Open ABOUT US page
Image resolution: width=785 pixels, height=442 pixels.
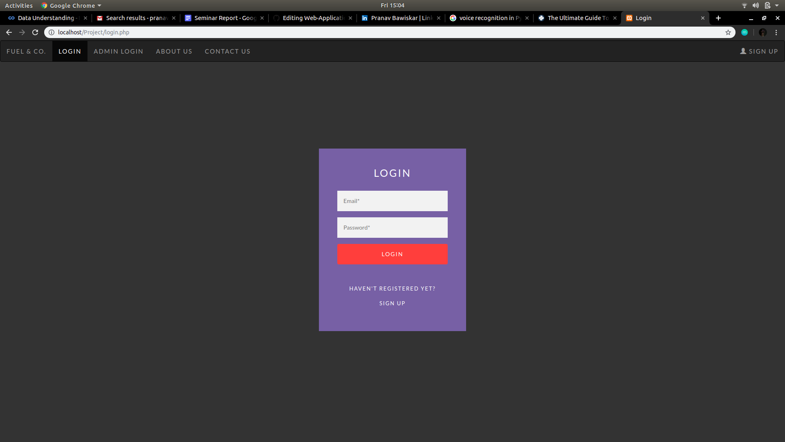tap(174, 52)
